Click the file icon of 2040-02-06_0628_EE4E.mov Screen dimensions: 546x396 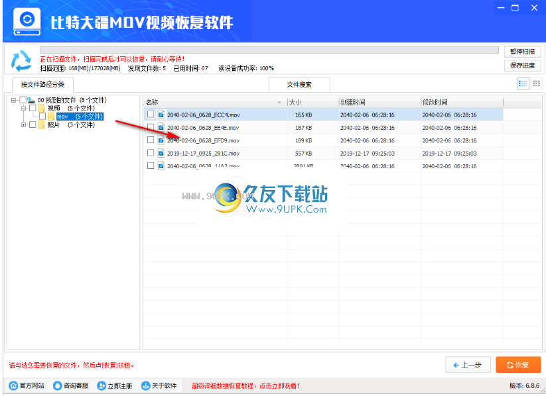point(161,127)
